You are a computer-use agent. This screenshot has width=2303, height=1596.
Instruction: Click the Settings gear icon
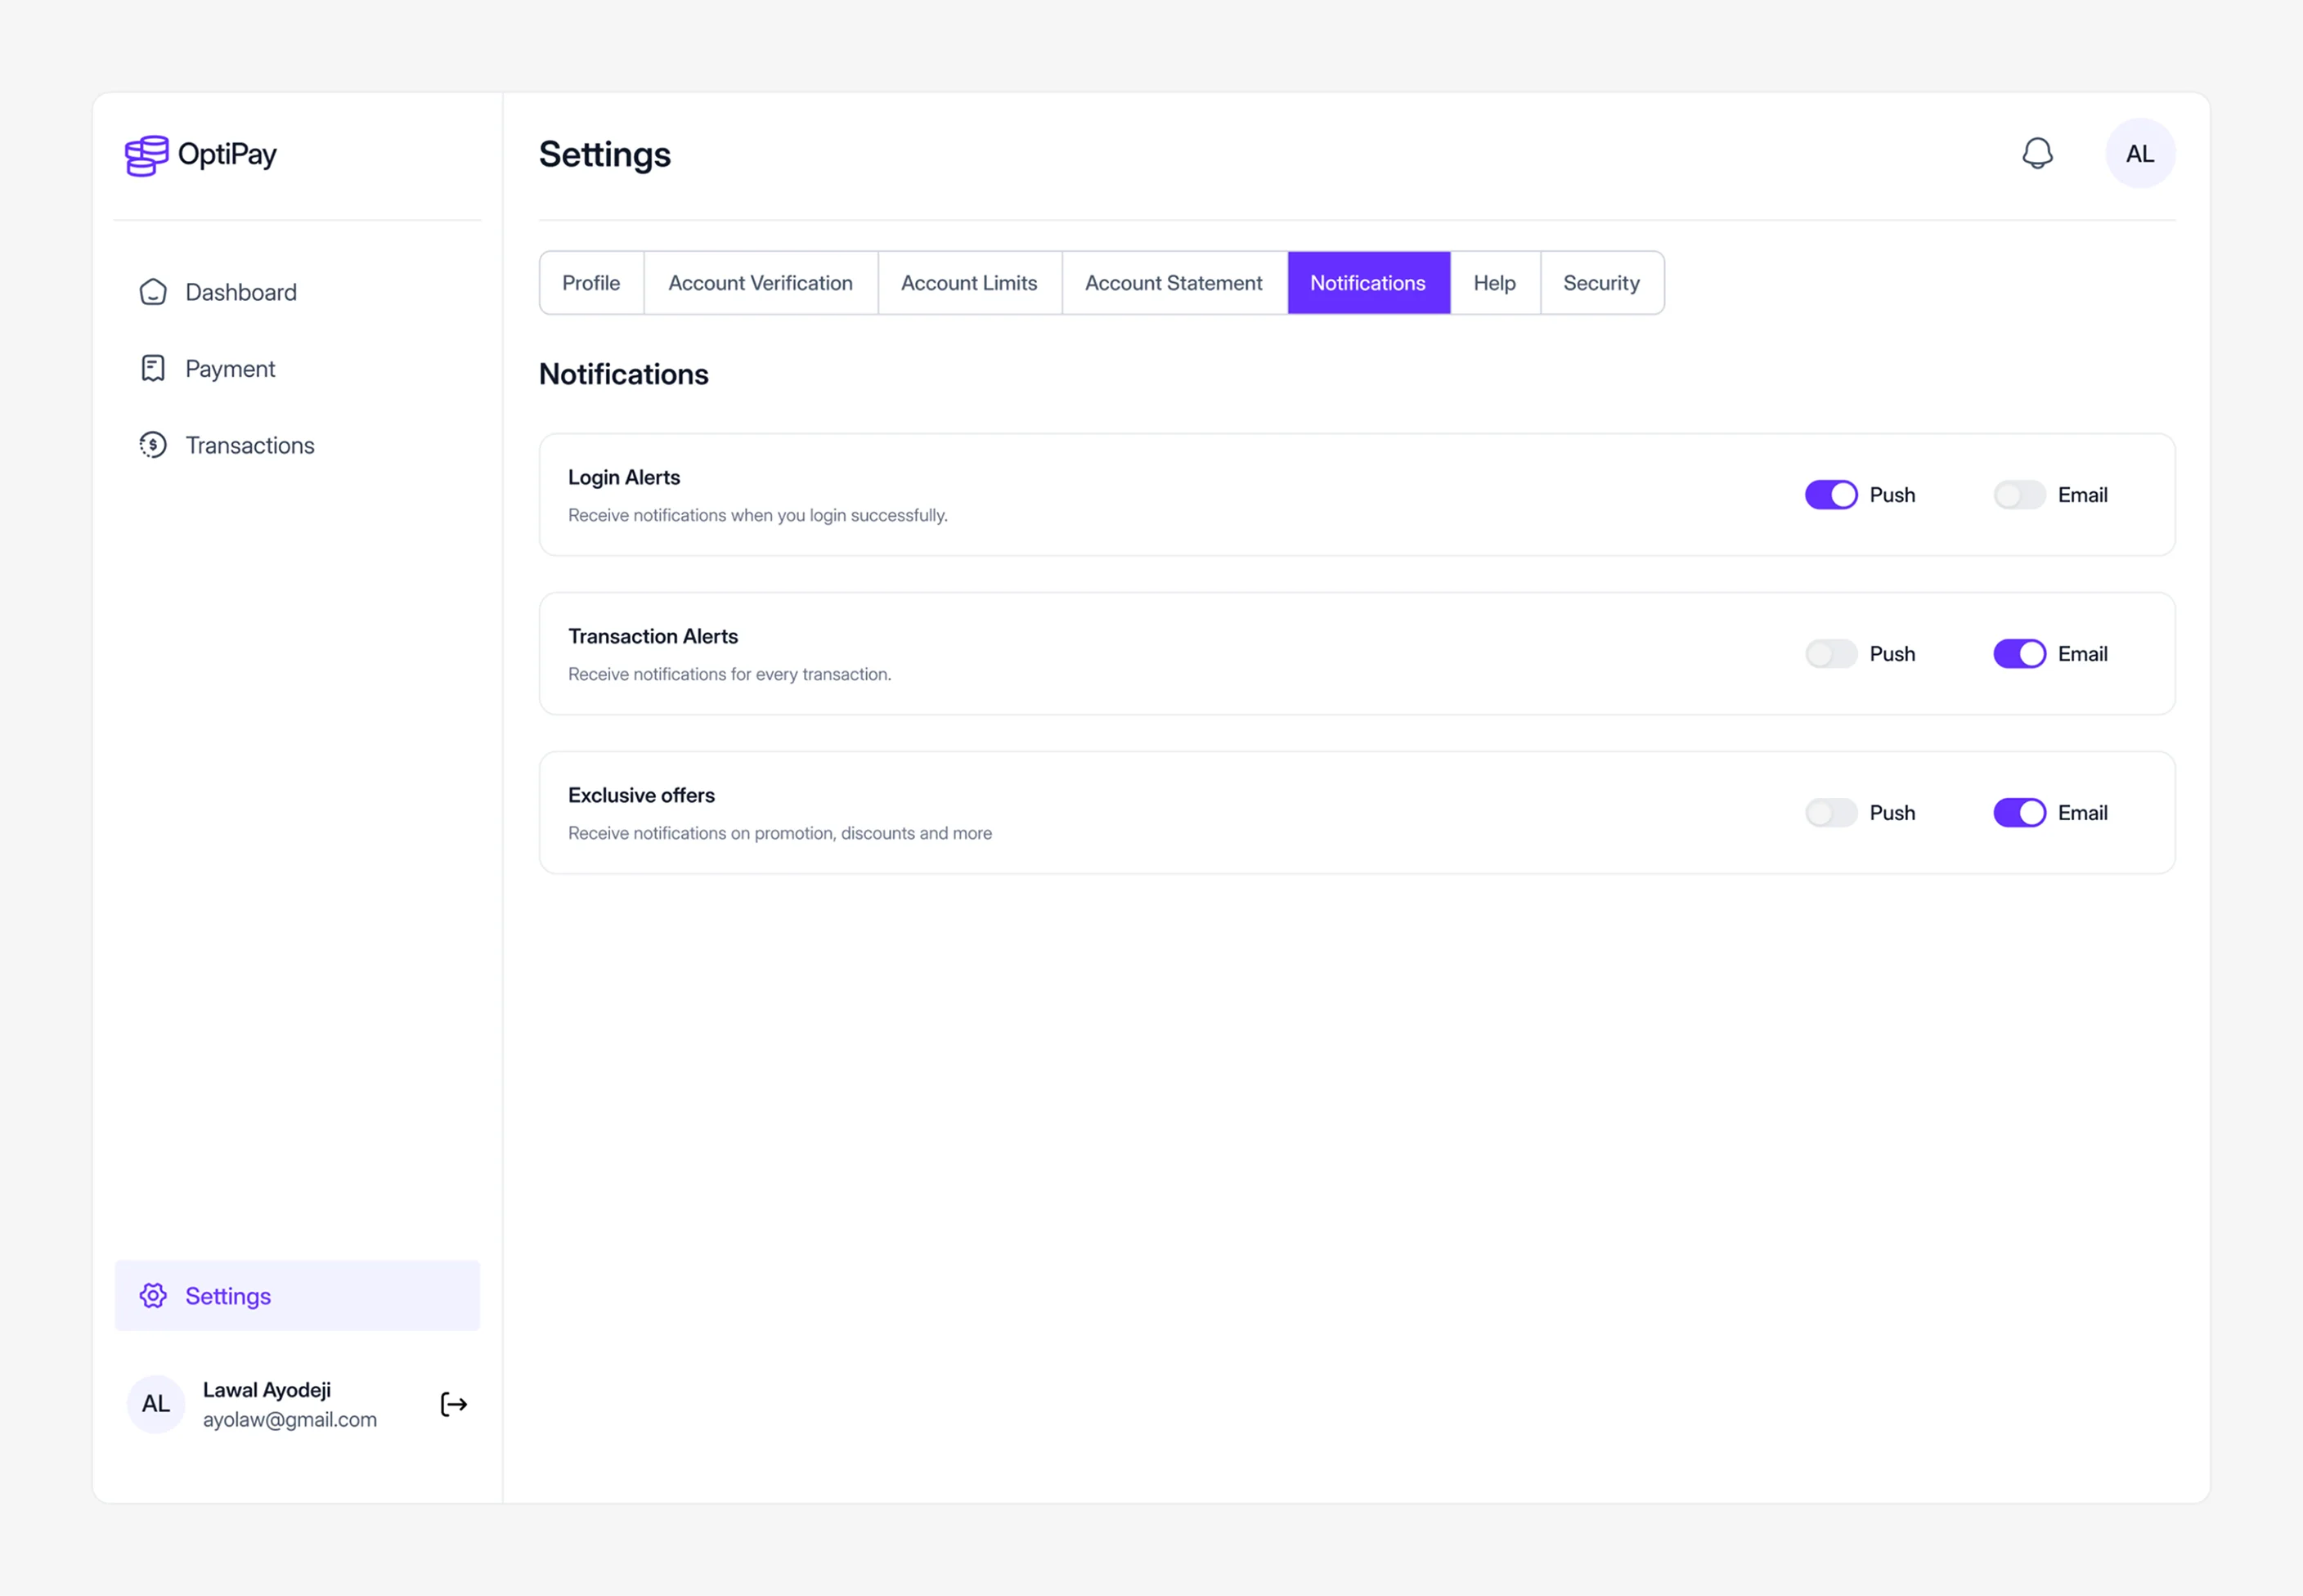coord(153,1296)
